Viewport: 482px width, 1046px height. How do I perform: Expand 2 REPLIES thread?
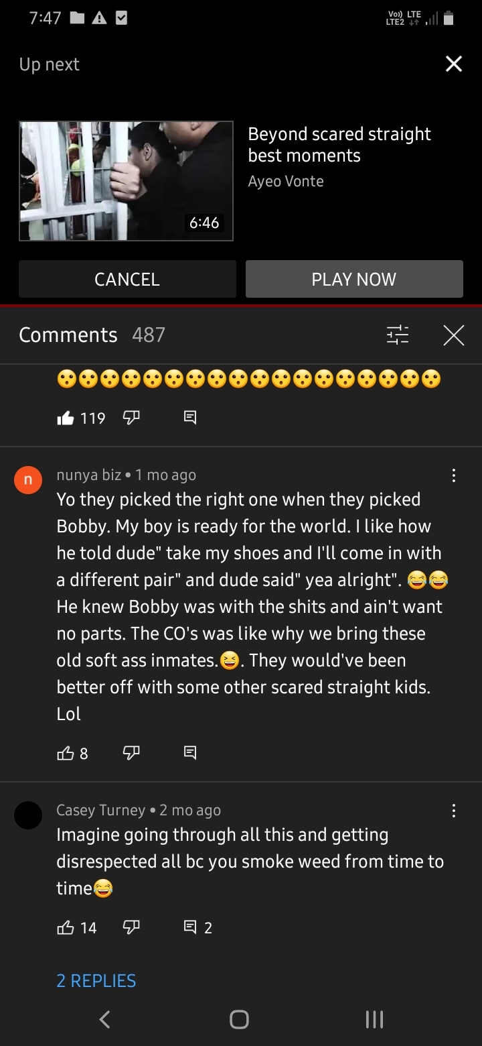pyautogui.click(x=96, y=980)
